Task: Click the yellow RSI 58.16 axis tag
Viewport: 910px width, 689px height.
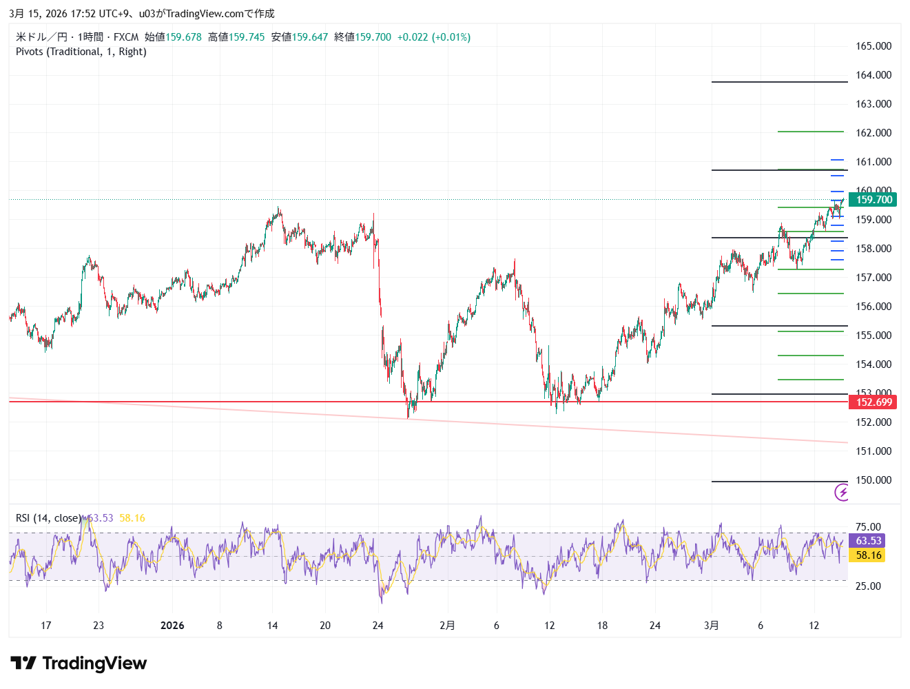Action: tap(868, 555)
